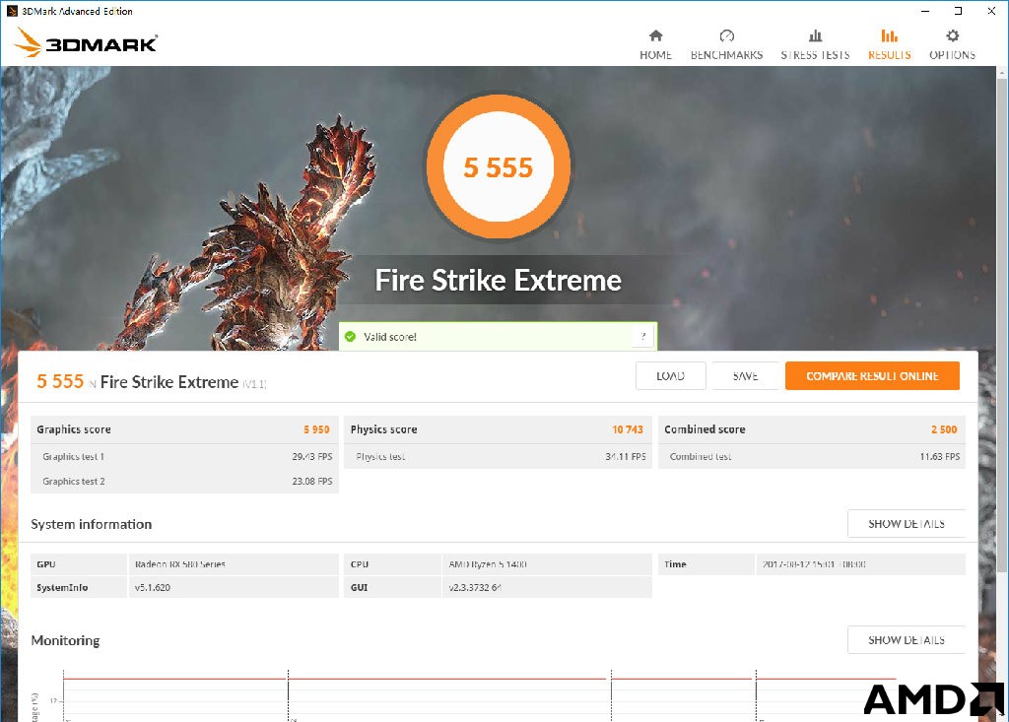Click the Physics score label
Image resolution: width=1009 pixels, height=722 pixels.
pyautogui.click(x=383, y=429)
